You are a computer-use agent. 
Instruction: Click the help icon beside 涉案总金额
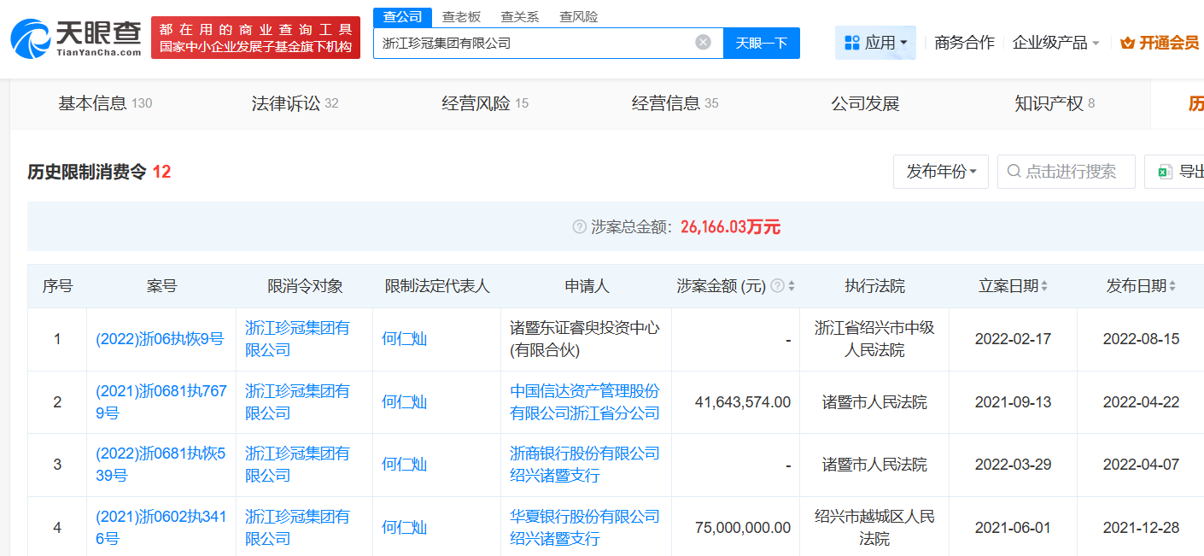coord(580,227)
